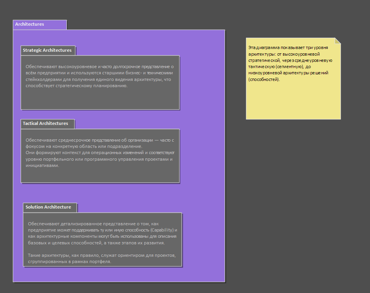Click empty purple area right of Strategic Architectures box
The height and width of the screenshot is (293, 370).
click(202, 82)
